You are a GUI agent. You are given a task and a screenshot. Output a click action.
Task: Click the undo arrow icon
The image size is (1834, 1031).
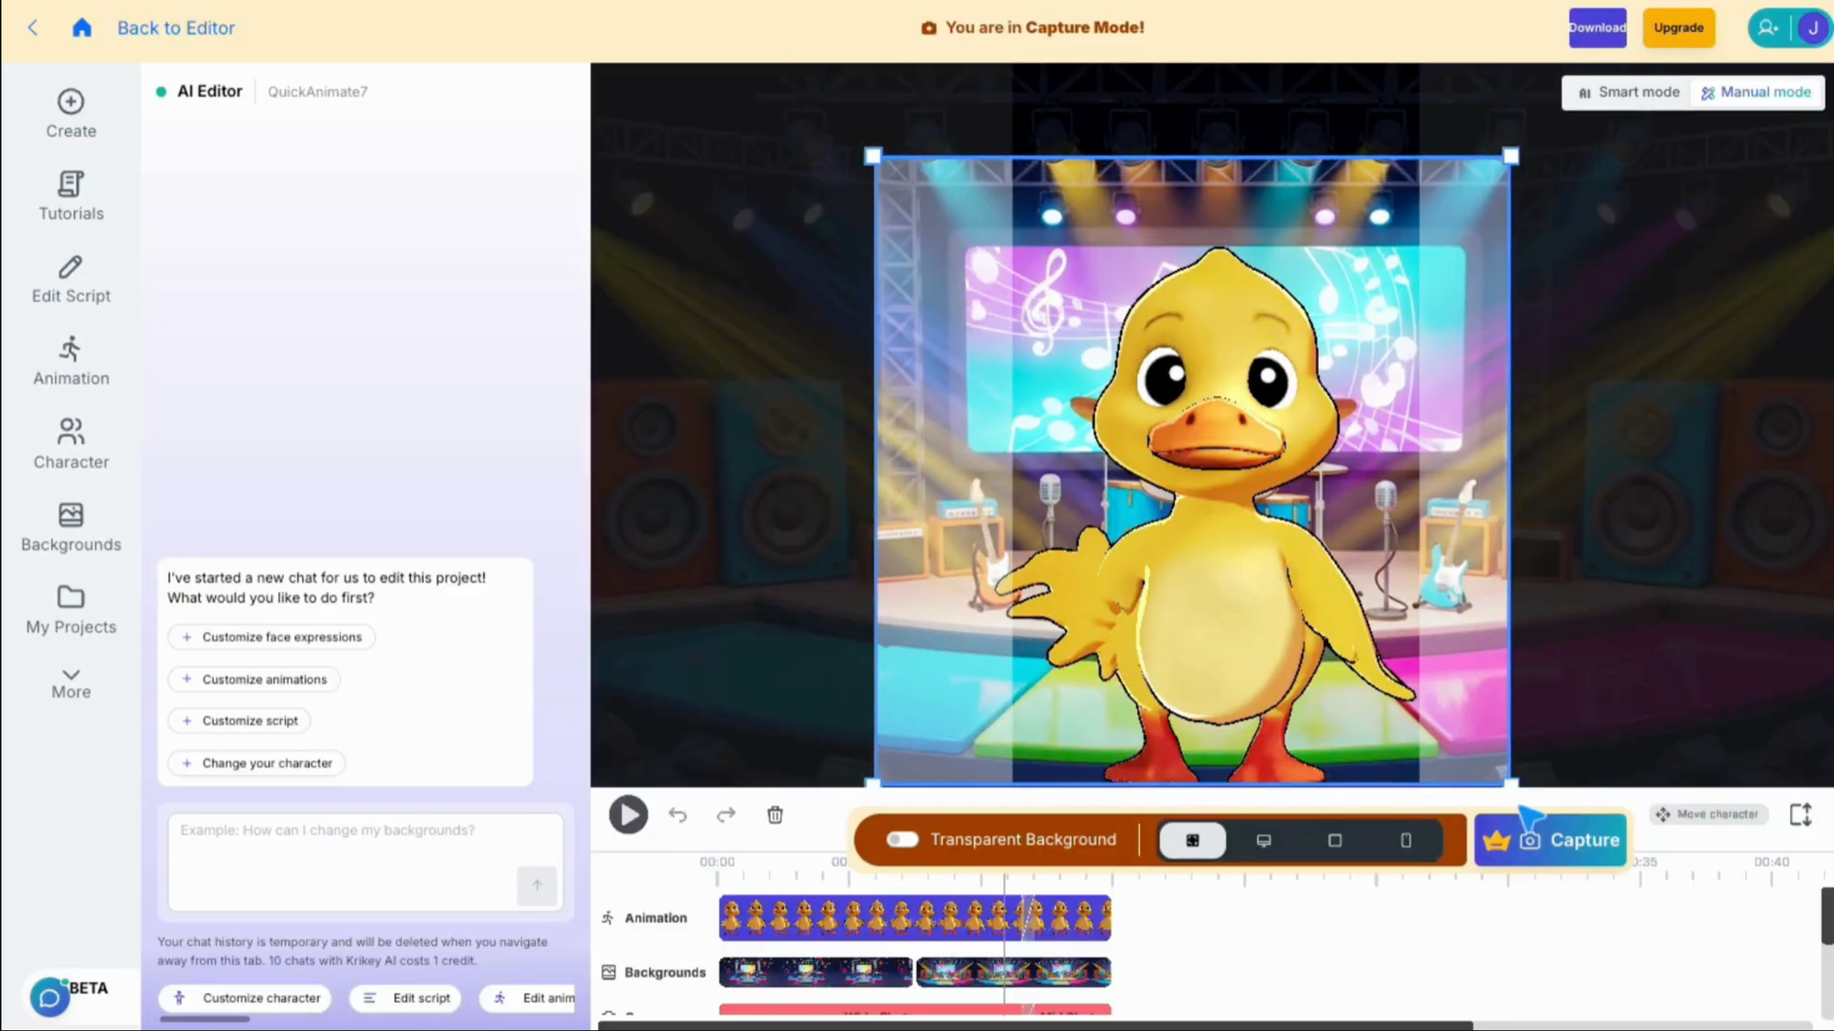pos(678,815)
